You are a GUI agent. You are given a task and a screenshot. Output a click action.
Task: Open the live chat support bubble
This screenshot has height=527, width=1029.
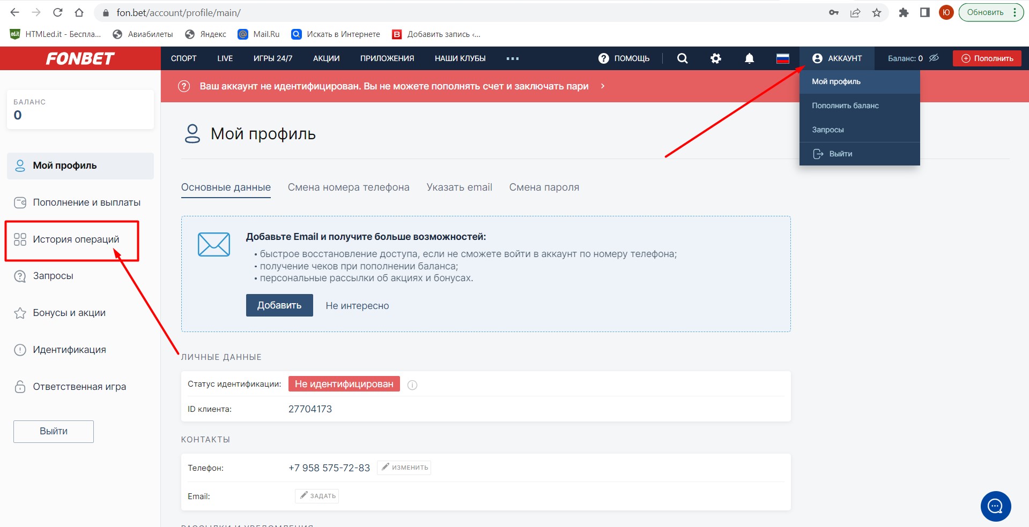pyautogui.click(x=995, y=506)
